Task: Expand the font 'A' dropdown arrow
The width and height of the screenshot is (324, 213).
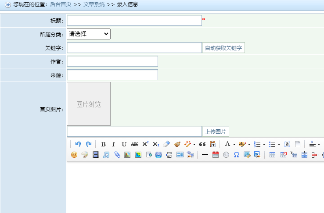Action: point(234,144)
